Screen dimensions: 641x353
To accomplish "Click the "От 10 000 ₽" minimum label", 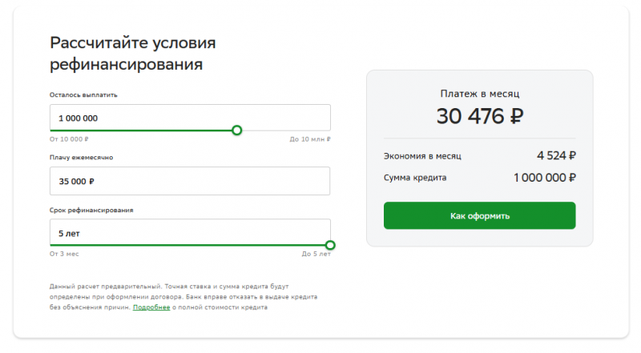I will [67, 139].
